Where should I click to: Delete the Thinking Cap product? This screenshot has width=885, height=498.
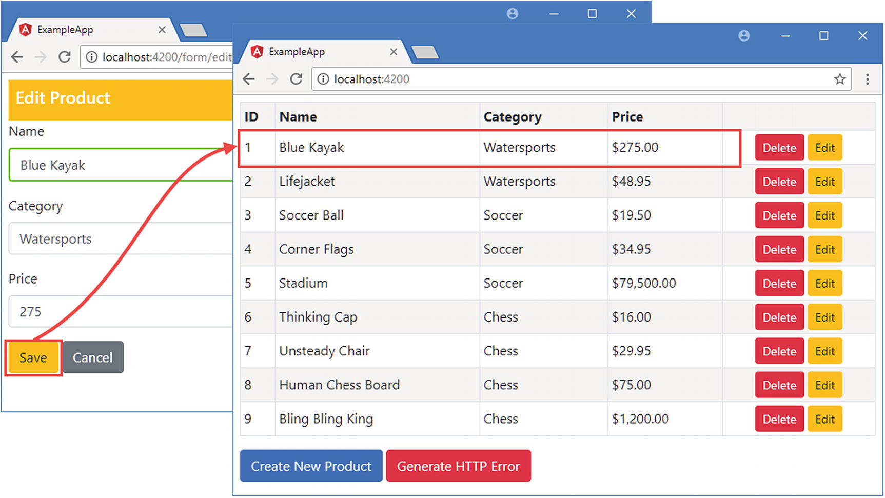point(779,317)
